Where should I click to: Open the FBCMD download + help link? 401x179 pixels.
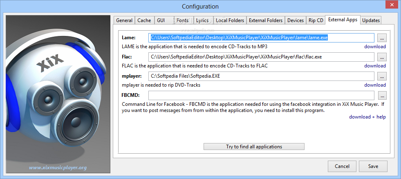(x=367, y=117)
